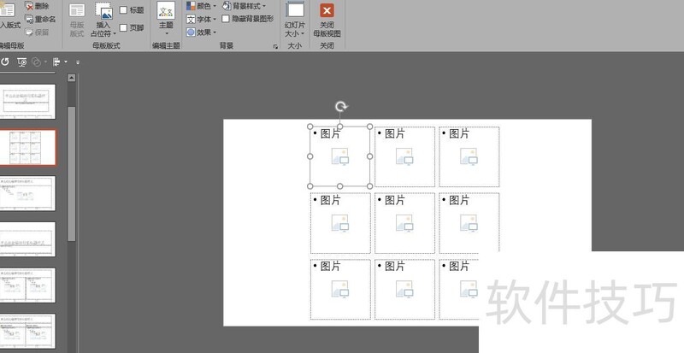
Task: Open the align objects dropdown arrow
Action: tap(66, 62)
